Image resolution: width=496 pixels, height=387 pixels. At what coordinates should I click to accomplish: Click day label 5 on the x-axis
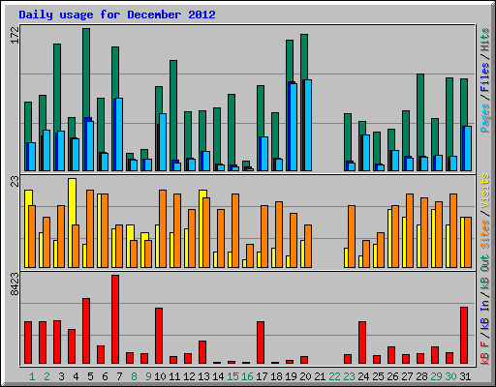tap(90, 376)
